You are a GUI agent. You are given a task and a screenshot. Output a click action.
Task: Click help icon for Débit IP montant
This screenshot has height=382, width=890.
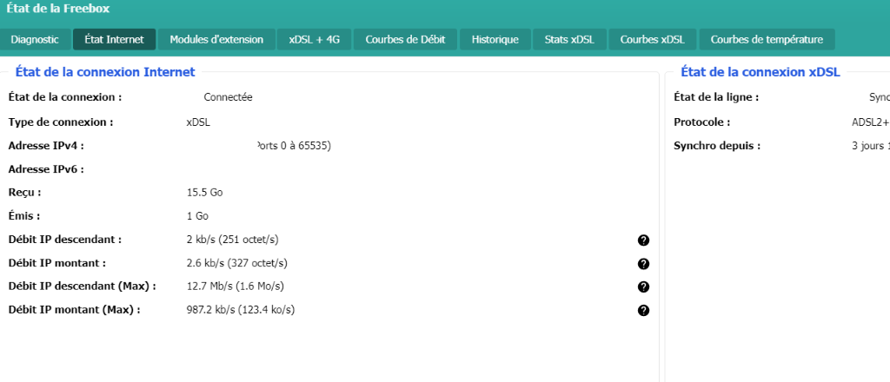coord(643,264)
